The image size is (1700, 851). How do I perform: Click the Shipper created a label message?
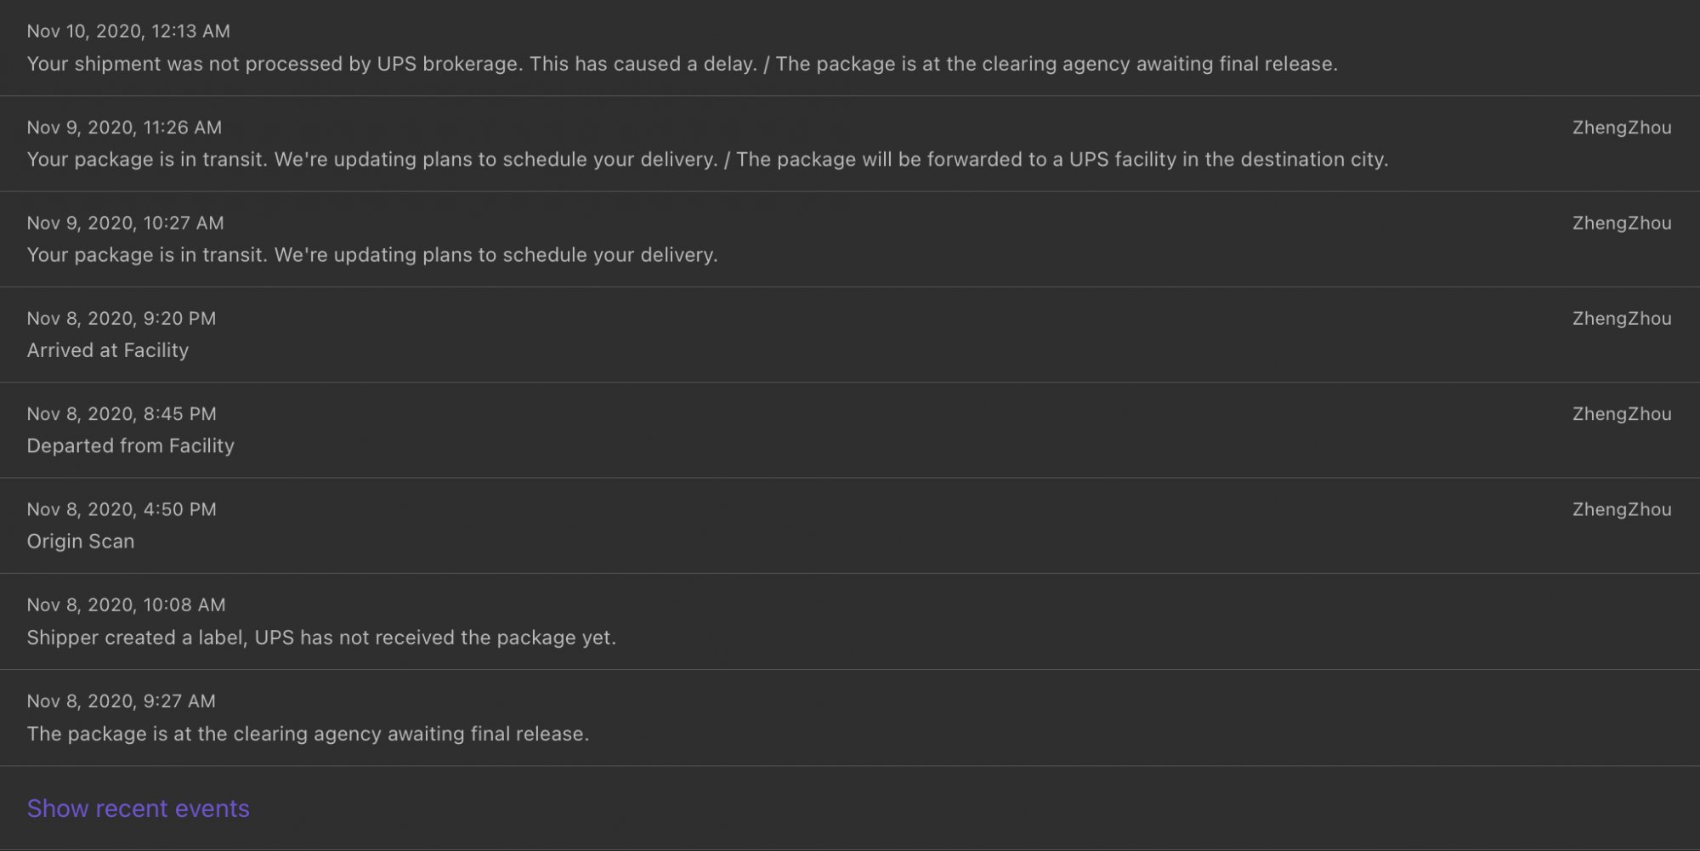pyautogui.click(x=321, y=638)
